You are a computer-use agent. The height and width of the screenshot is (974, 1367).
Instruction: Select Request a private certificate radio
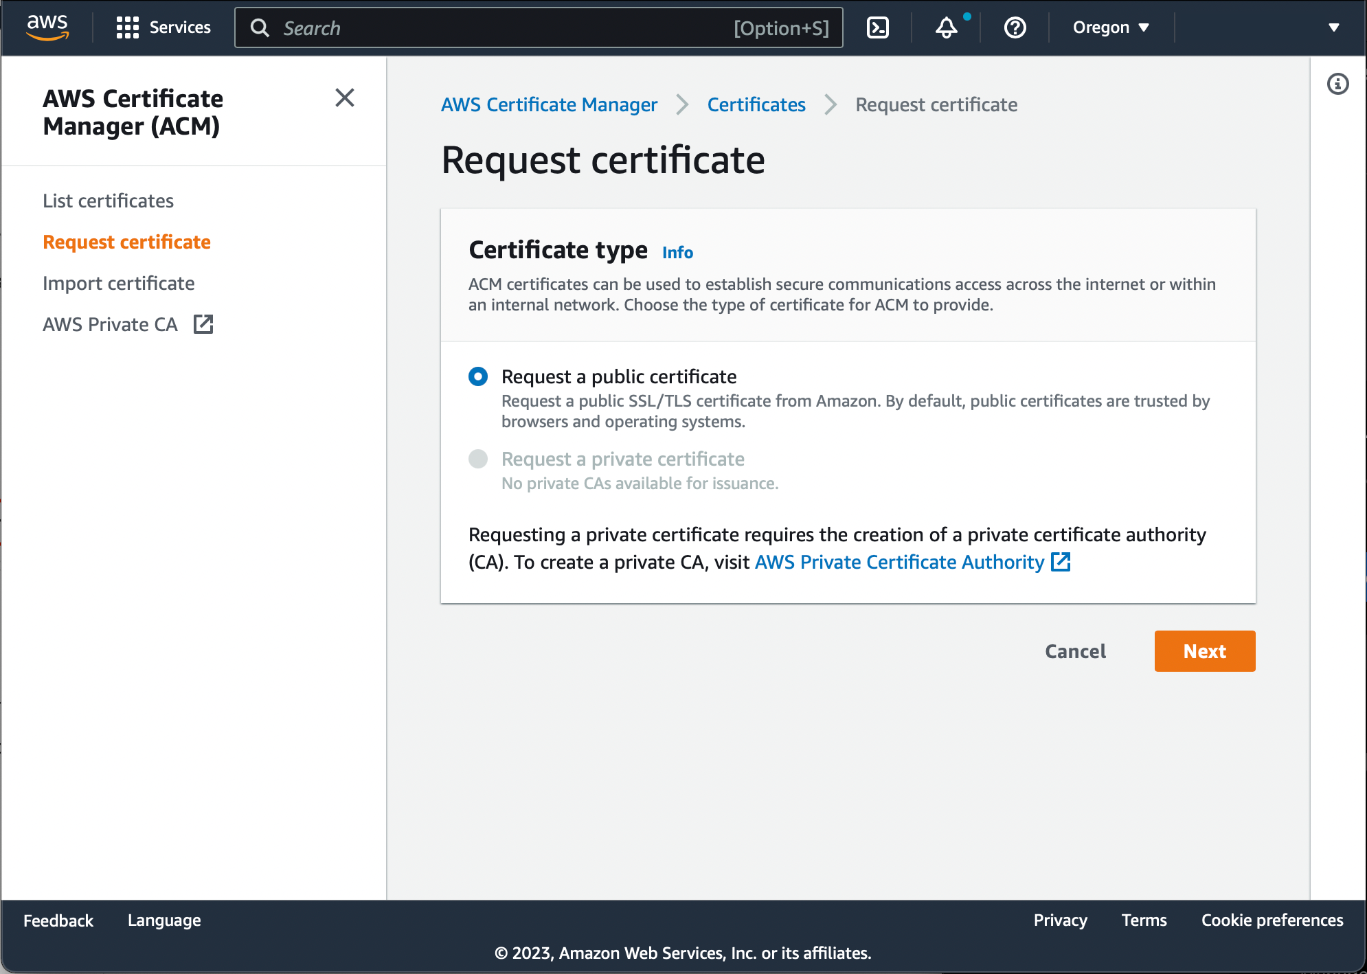click(478, 459)
